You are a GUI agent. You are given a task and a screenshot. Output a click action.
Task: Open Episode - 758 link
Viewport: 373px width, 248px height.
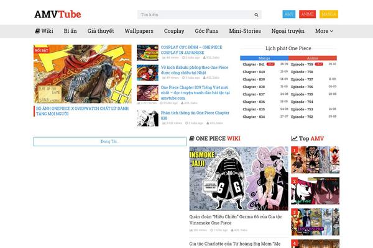[302, 72]
